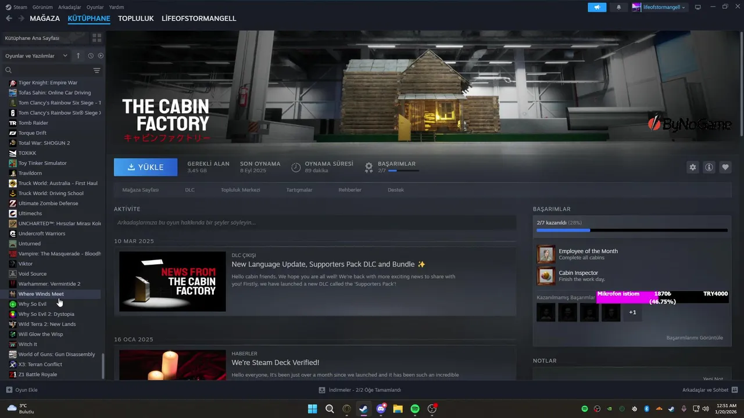Open the Destek link
Viewport: 744px width, 418px height.
click(x=396, y=190)
